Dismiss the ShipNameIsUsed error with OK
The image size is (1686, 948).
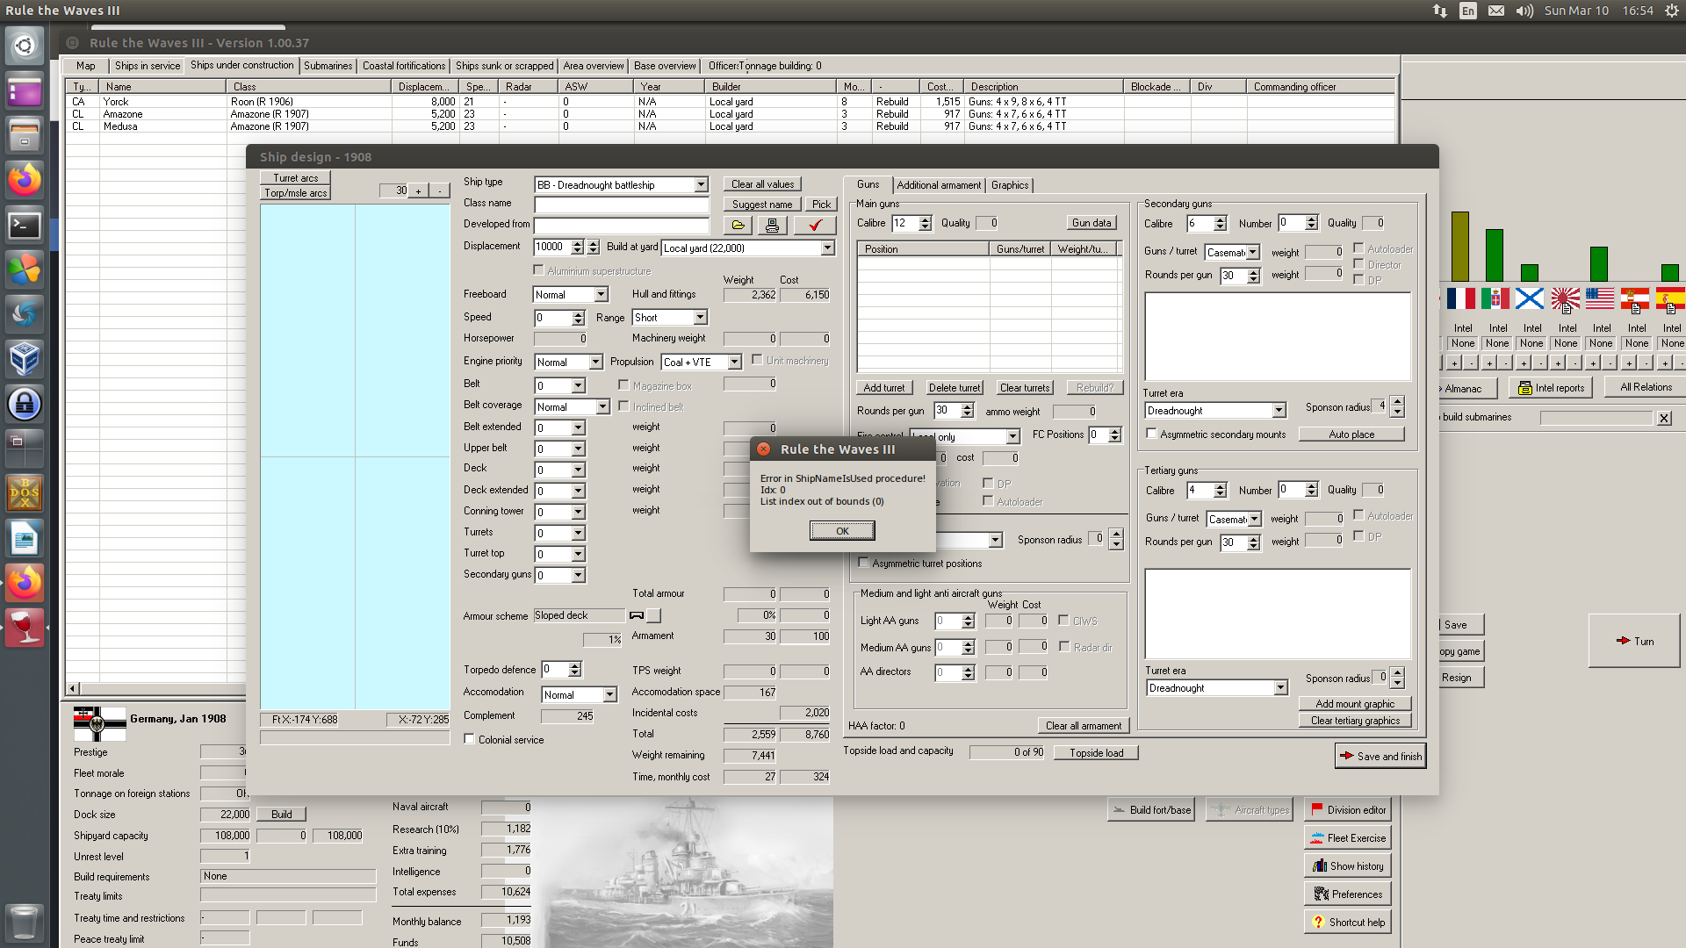click(841, 530)
